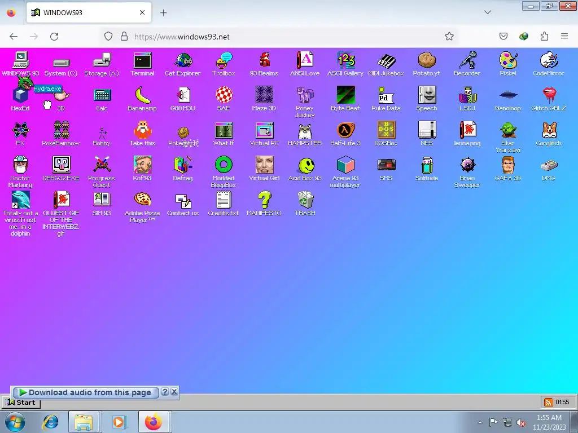Screen dimensions: 578x433
Task: Open the Brian Sweeper icon
Action: click(467, 165)
